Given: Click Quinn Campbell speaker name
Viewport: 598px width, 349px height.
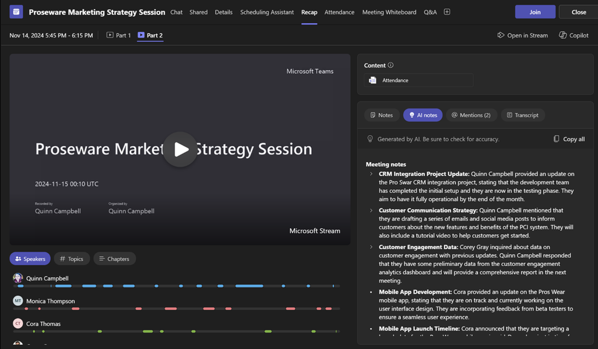Looking at the screenshot, I should pos(47,278).
